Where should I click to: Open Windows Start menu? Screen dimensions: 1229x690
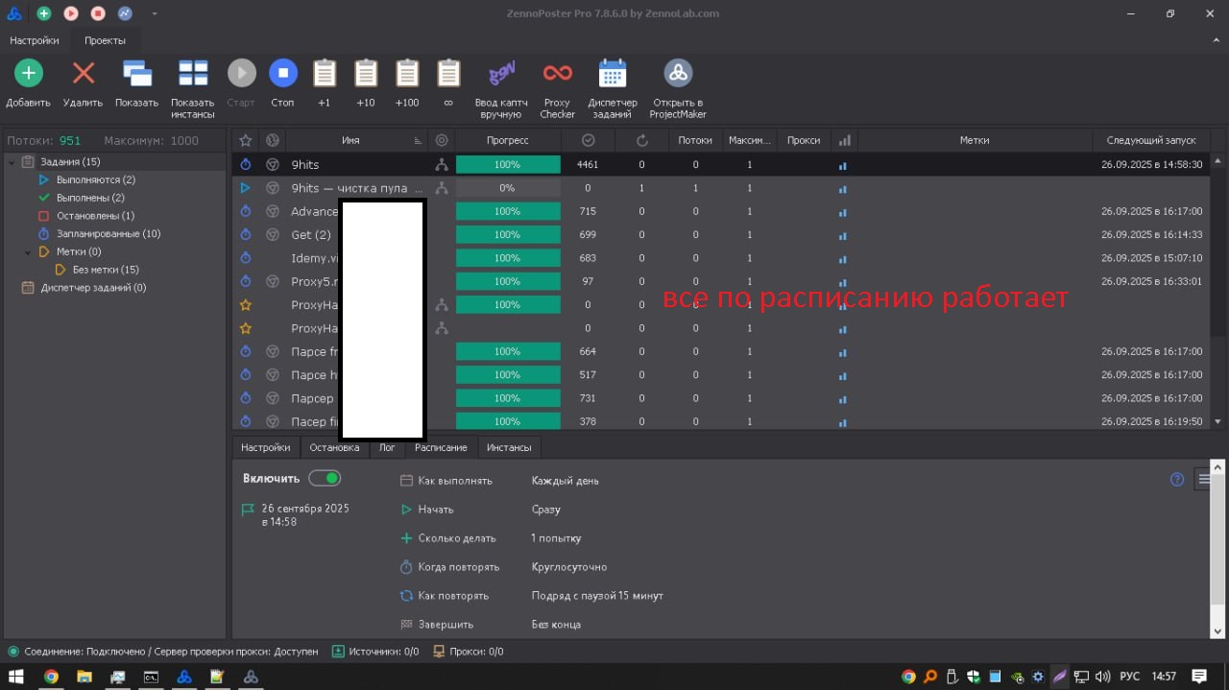click(x=16, y=677)
